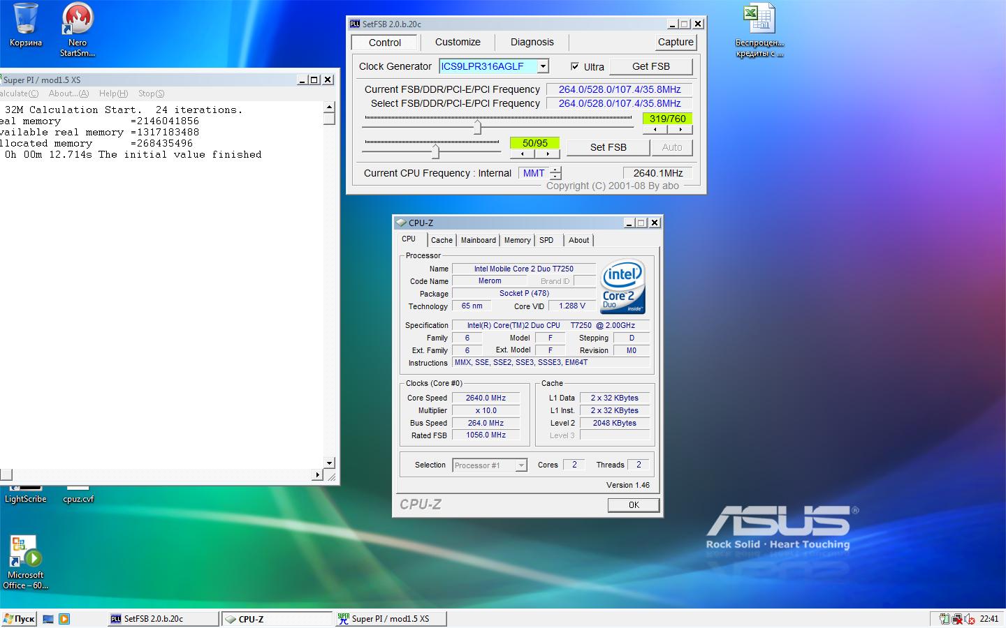Click the leftmost system tray icon
Viewport: 1006px width, 628px height.
(x=945, y=619)
